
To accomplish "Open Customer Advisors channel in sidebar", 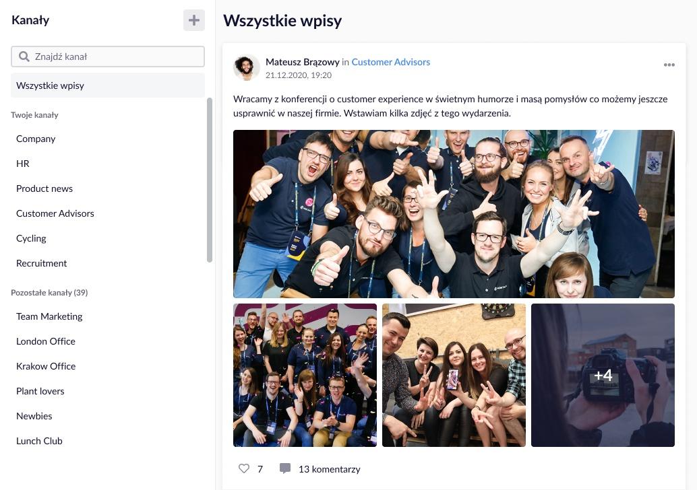I will [55, 213].
